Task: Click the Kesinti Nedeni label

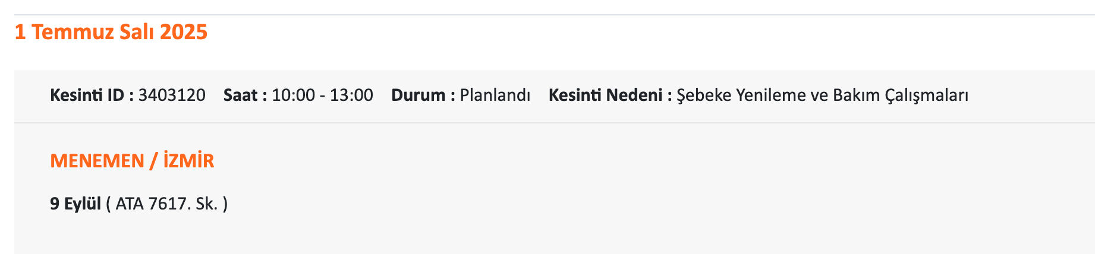Action: tap(611, 95)
